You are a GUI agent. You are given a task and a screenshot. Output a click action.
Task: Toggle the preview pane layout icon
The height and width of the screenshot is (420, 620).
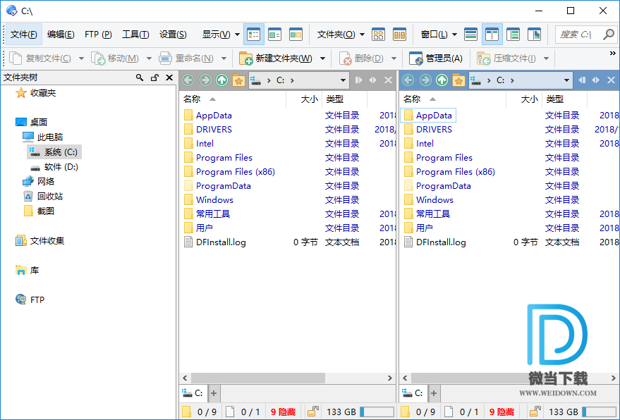[534, 35]
